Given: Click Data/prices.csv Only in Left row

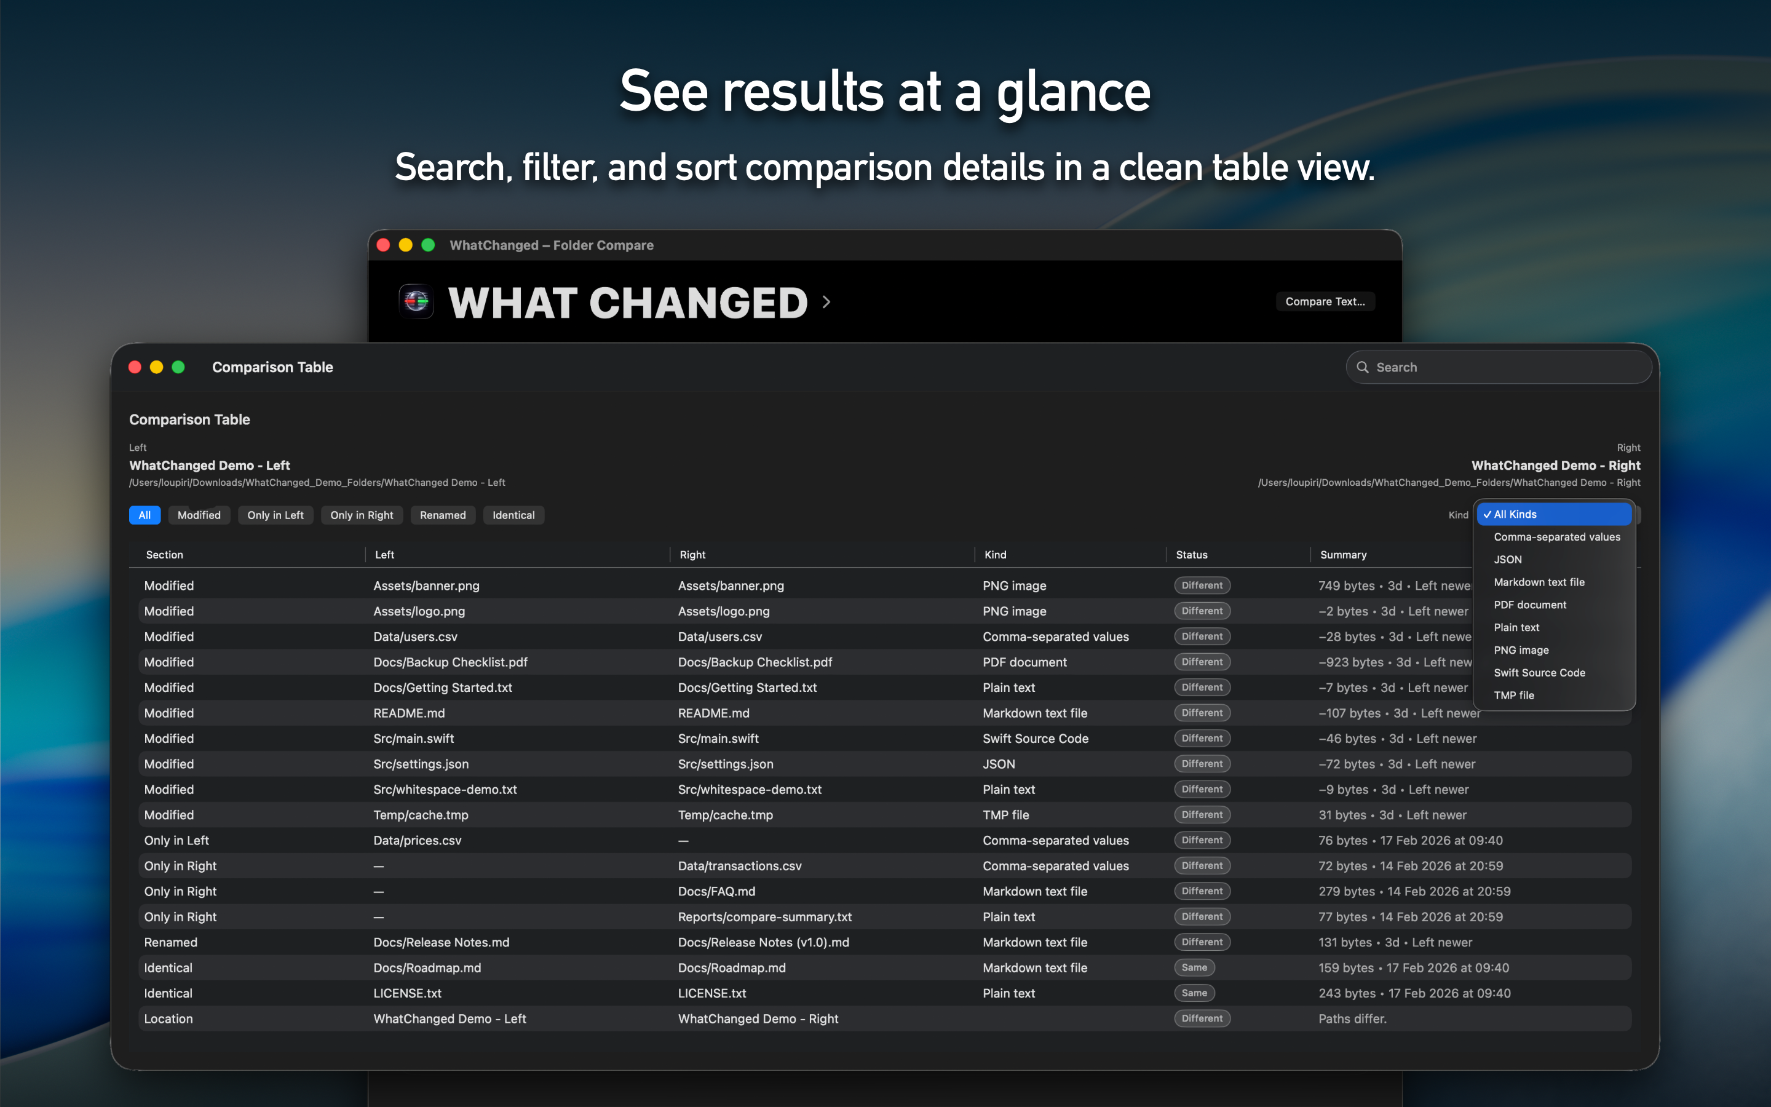Looking at the screenshot, I should [x=417, y=841].
